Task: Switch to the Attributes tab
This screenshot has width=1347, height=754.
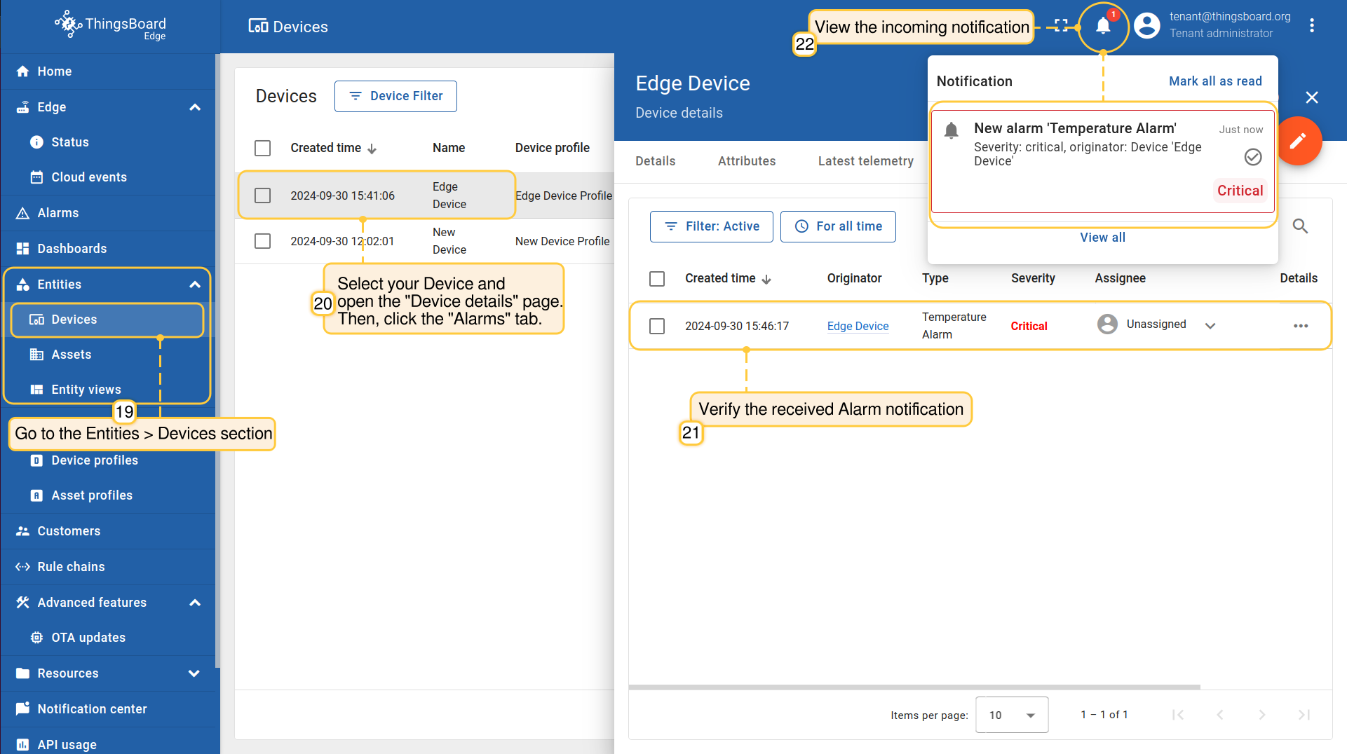Action: click(746, 161)
